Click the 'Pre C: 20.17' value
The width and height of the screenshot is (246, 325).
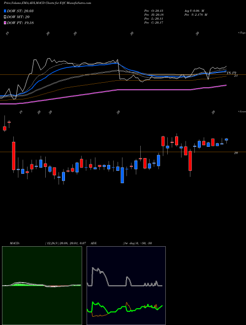tap(154, 23)
